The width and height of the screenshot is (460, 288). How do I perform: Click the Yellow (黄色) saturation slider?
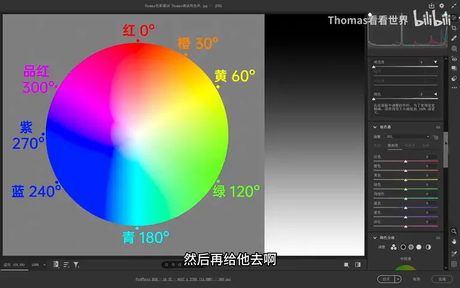tap(405, 179)
